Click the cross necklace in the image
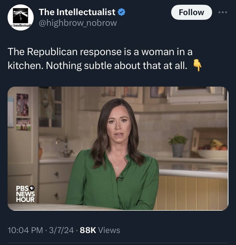 pos(117,168)
